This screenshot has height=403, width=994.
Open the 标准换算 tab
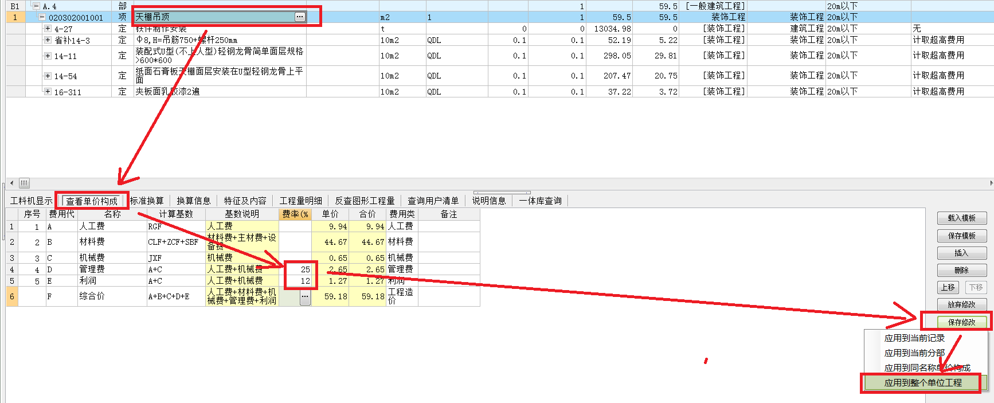[147, 201]
